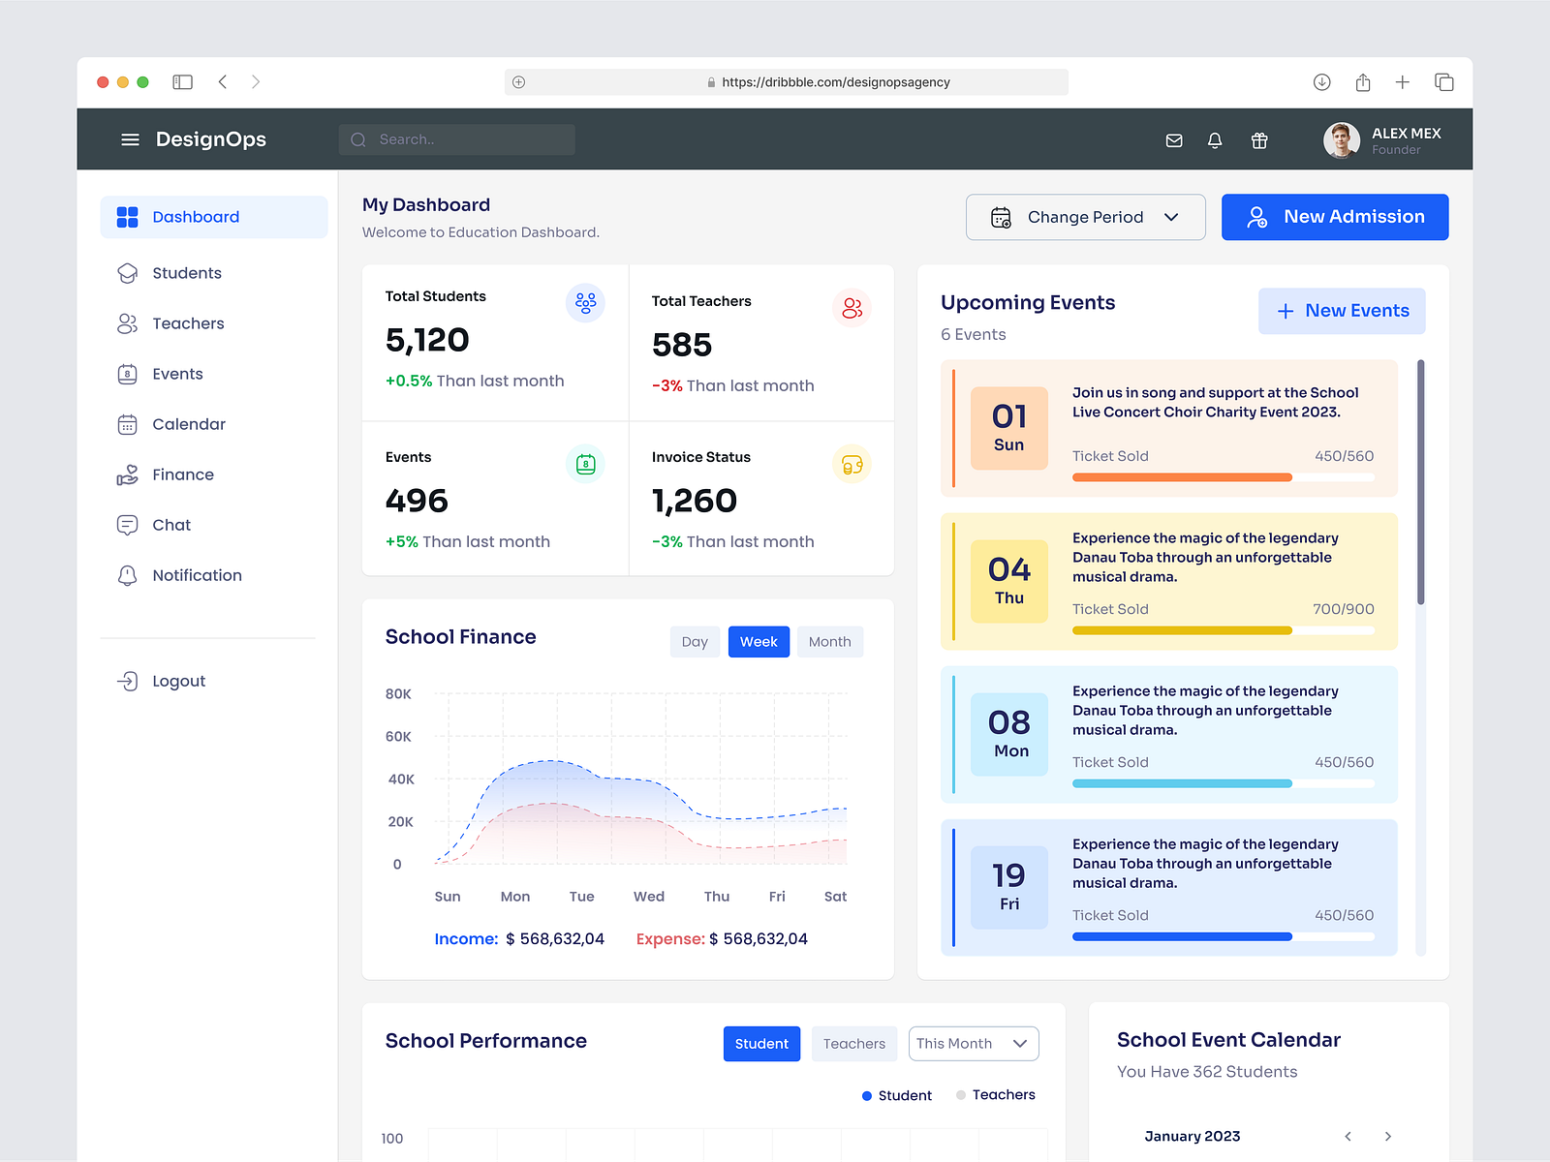Open the hamburger menu next to DesignOps
Viewport: 1550px width, 1162px height.
pyautogui.click(x=130, y=139)
